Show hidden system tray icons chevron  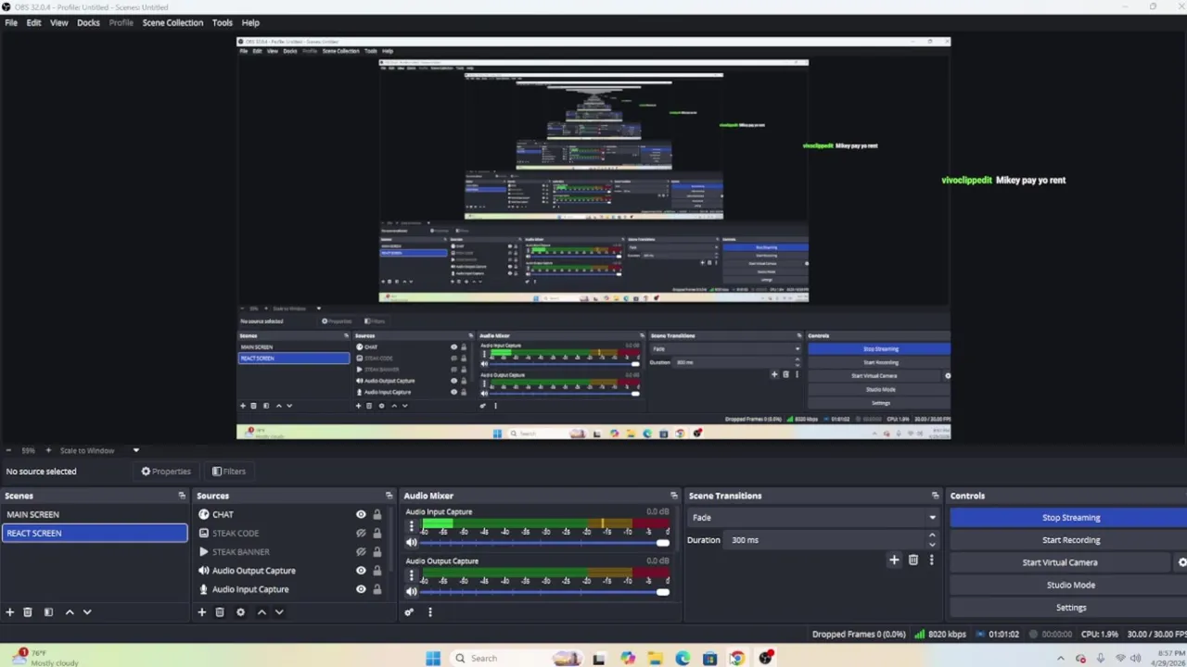[1060, 658]
